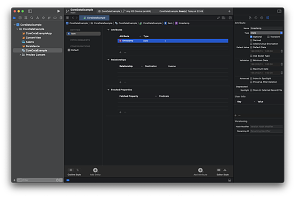Open the CoreDataExample scheme selector
This screenshot has height=197, width=295.
110,11
